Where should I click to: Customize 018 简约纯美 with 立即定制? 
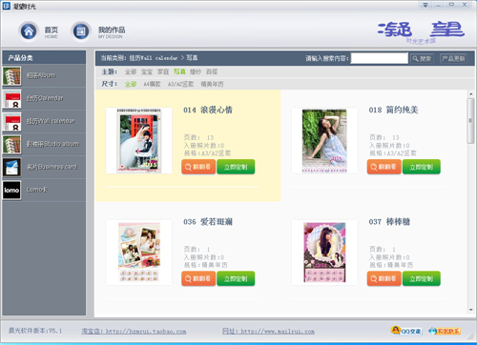422,167
